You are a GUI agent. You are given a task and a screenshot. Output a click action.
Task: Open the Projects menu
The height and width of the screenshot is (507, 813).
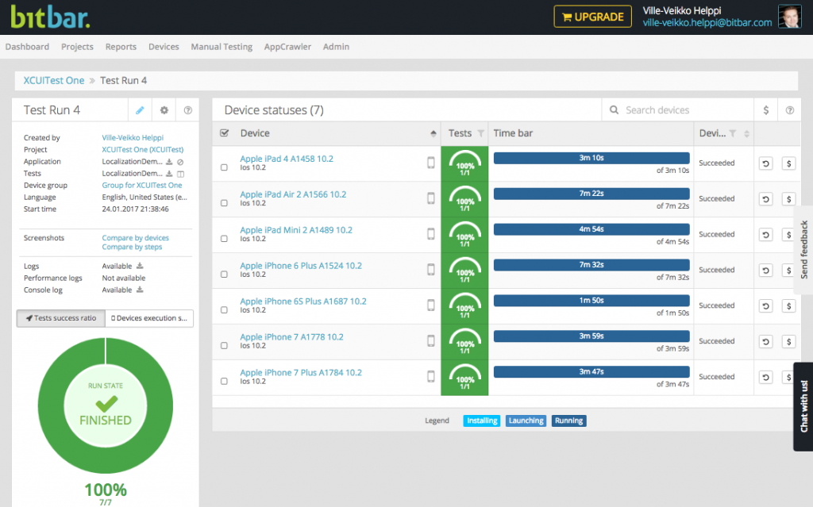pyautogui.click(x=77, y=47)
